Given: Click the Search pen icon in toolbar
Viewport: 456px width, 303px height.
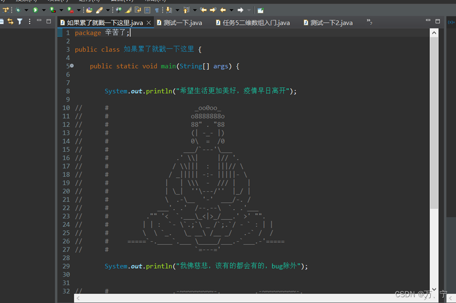Looking at the screenshot, I should [x=99, y=10].
